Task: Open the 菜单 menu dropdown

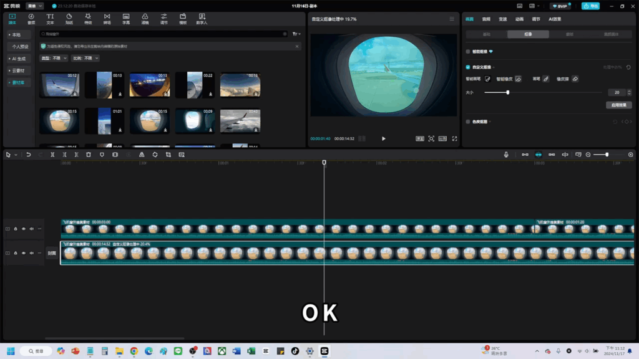Action: pyautogui.click(x=35, y=6)
